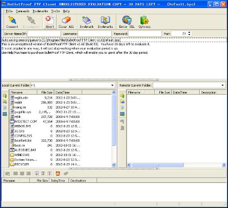The width and height of the screenshot is (228, 208).
Task: Sort local files by Date/Time column
Action: 68,92
